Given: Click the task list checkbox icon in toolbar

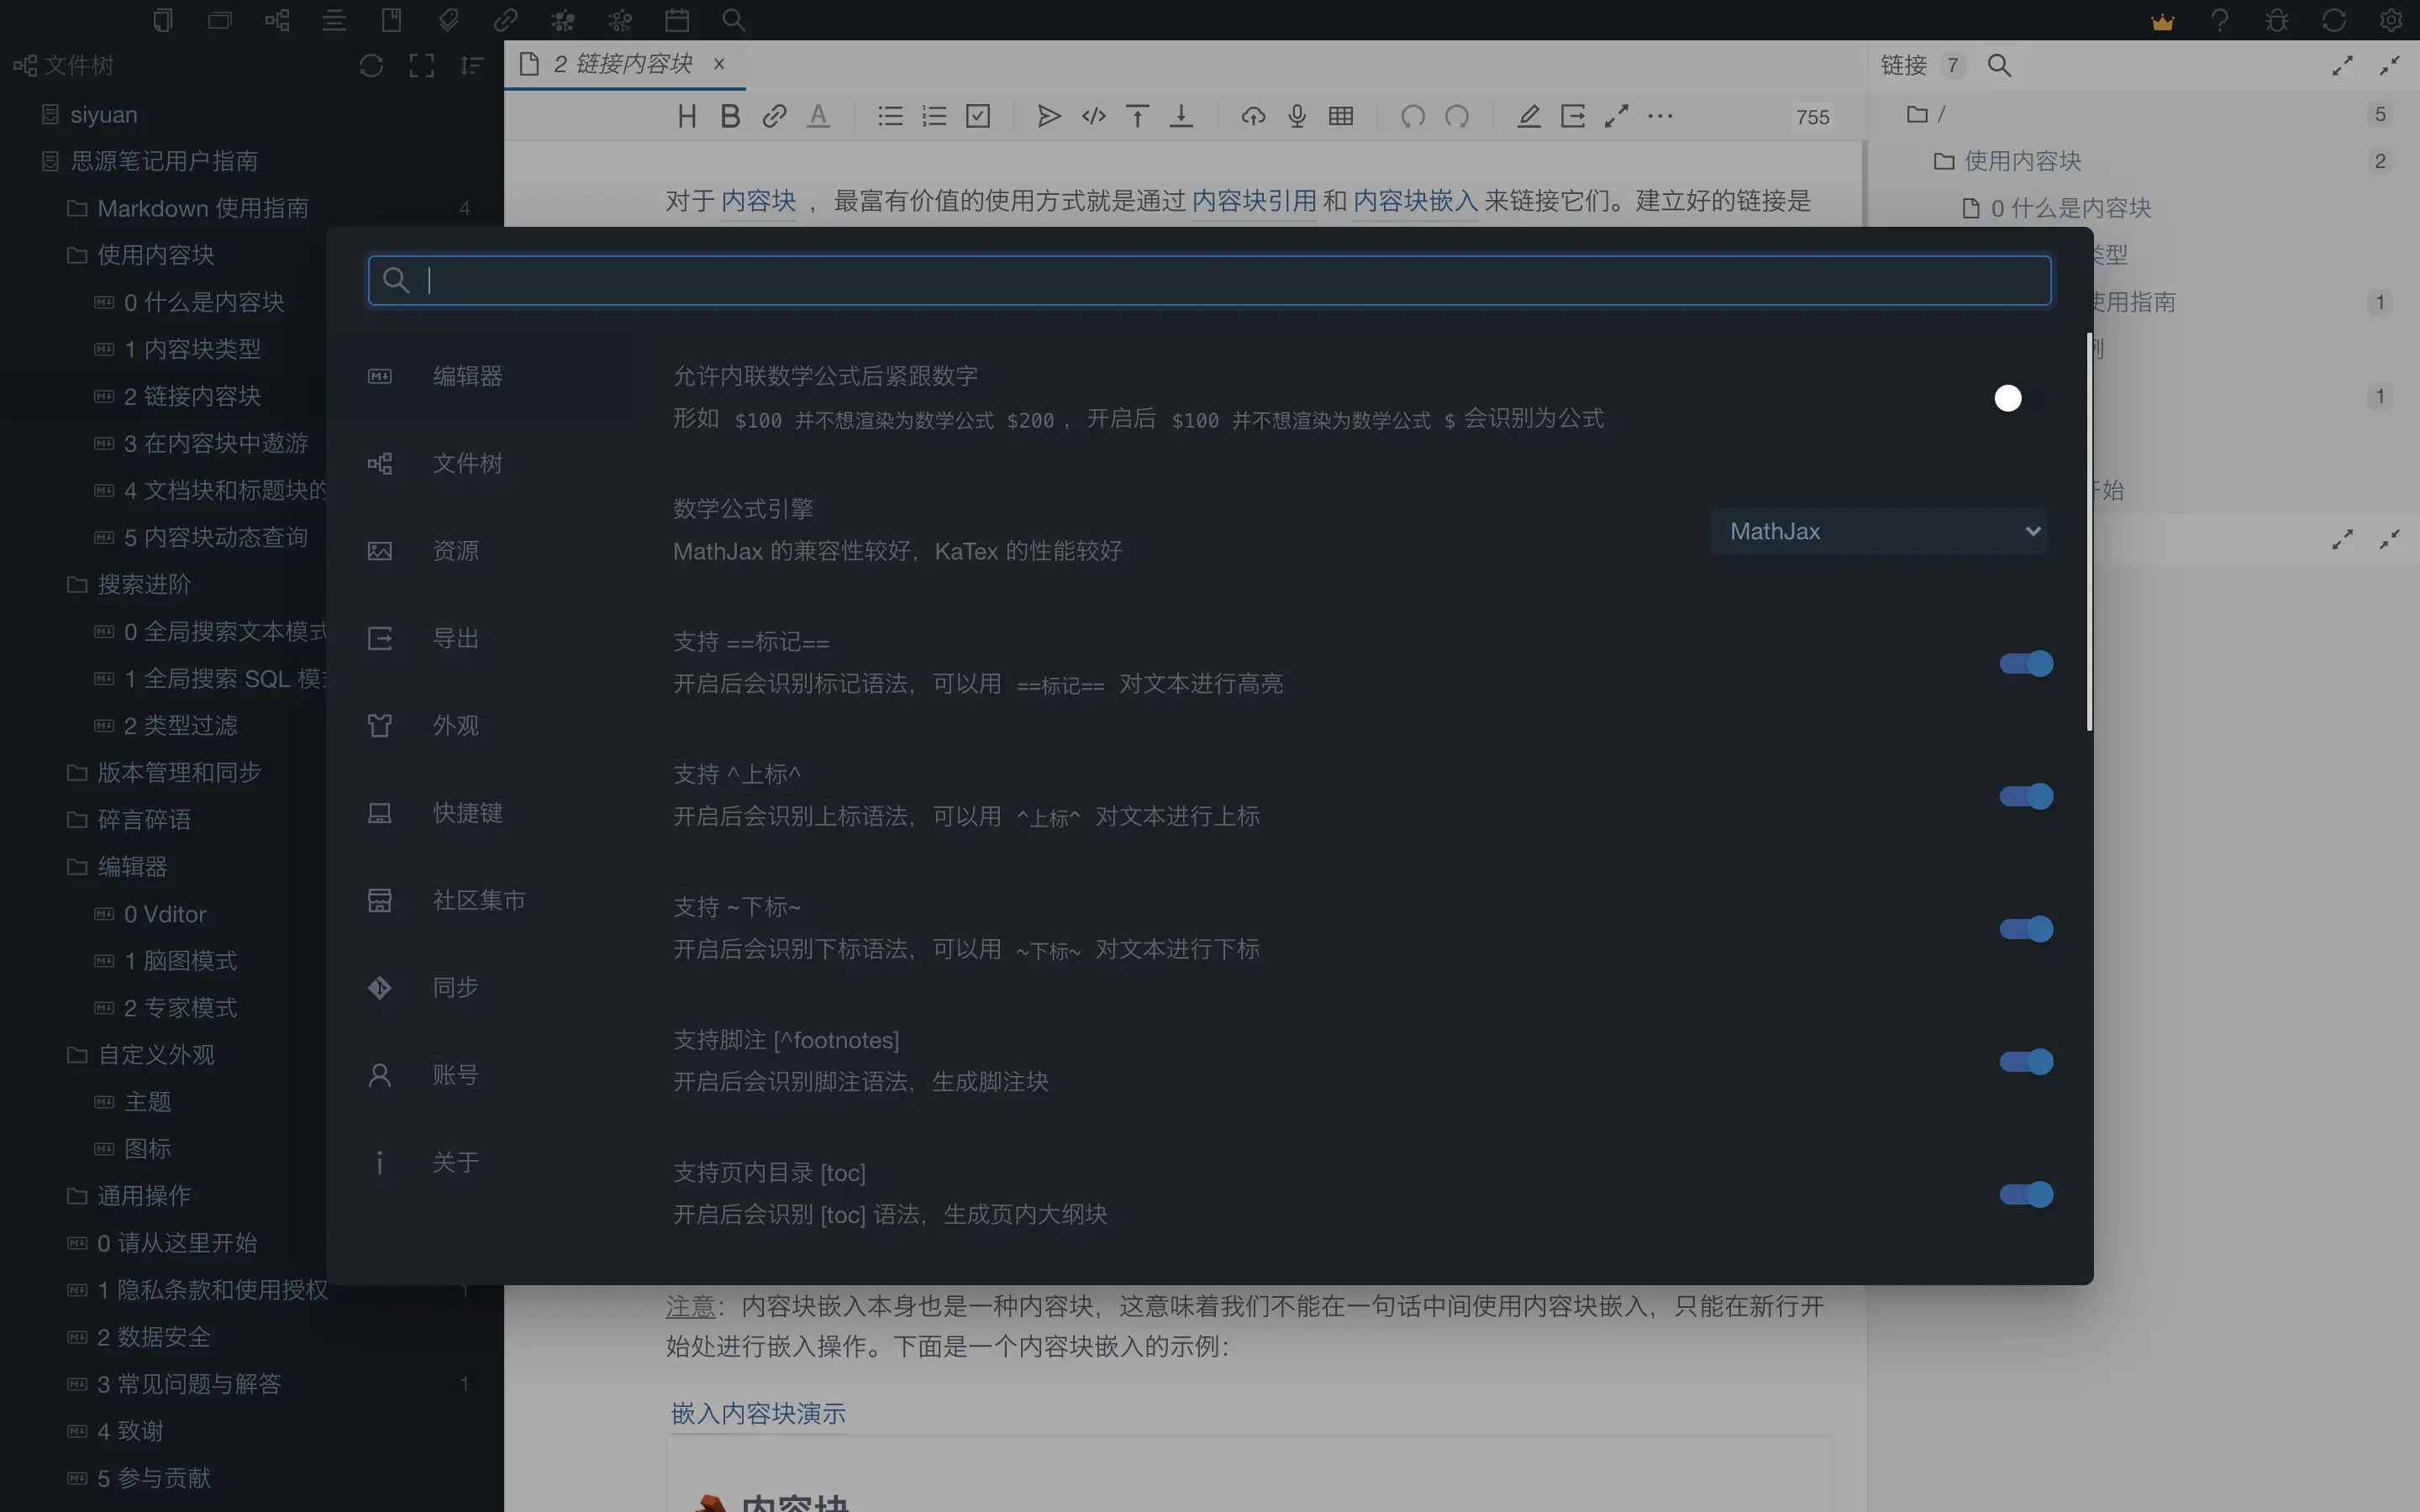Looking at the screenshot, I should [978, 116].
